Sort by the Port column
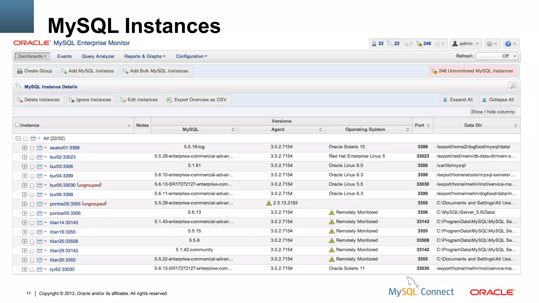The height and width of the screenshot is (303, 539). coord(428,125)
